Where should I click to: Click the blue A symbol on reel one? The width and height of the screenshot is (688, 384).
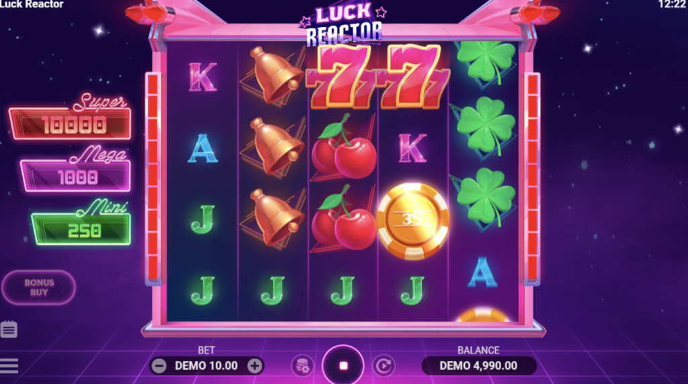coord(203,149)
